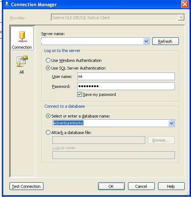This screenshot has width=191, height=197.
Task: Click the Cancel button
Action: [x=141, y=186]
